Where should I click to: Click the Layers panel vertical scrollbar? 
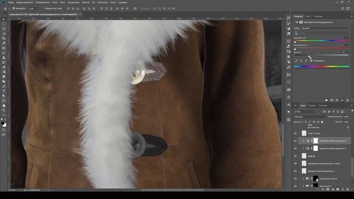pyautogui.click(x=352, y=167)
